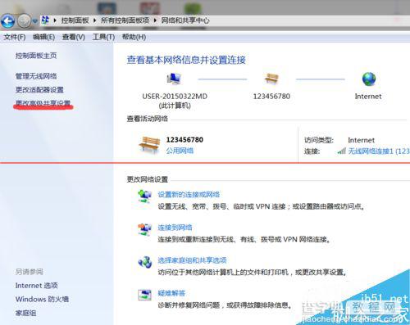Click the 访问类型 Internet value
410x325 pixels.
[x=361, y=140]
